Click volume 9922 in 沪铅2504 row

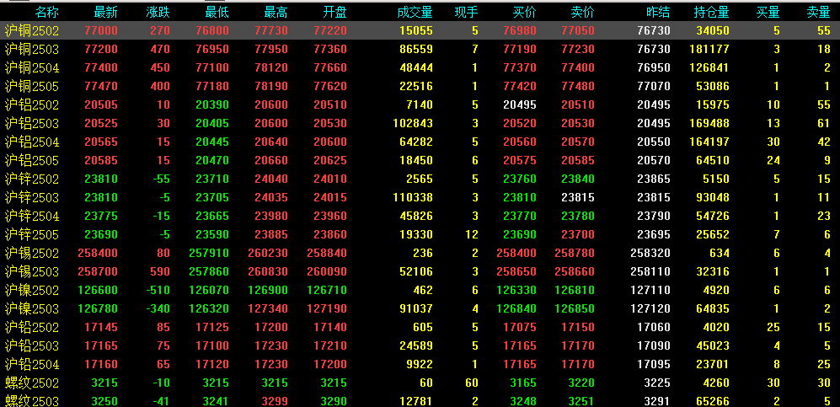(420, 364)
